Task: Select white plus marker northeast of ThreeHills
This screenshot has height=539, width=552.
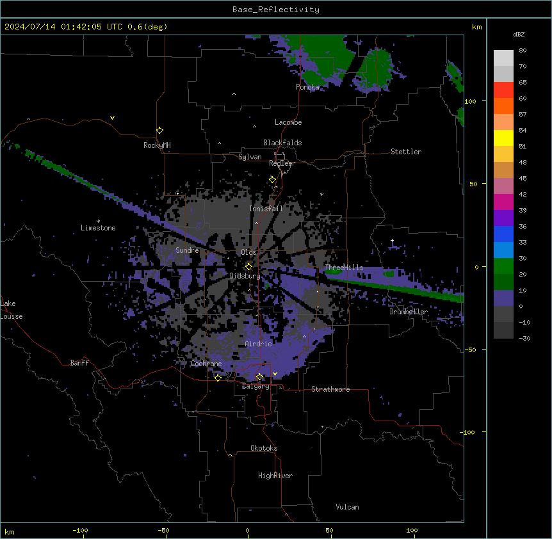Action: [392, 241]
